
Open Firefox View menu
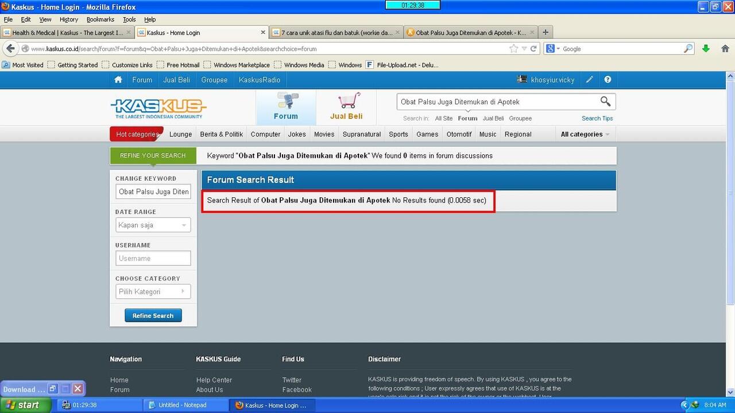pyautogui.click(x=45, y=20)
